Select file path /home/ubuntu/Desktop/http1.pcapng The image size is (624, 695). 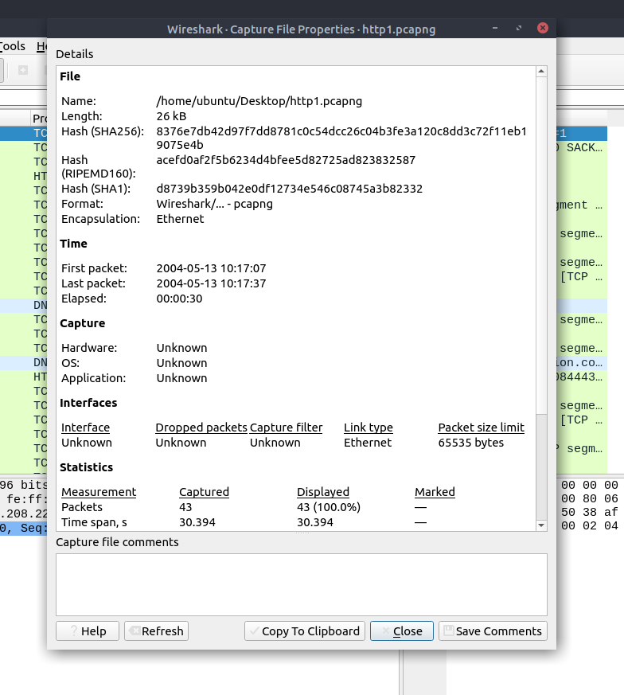click(x=259, y=101)
